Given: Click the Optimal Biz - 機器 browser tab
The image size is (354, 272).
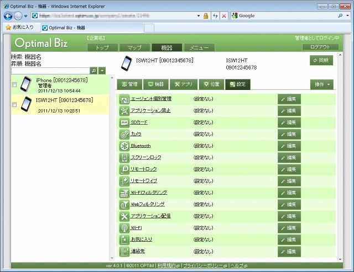Looking at the screenshot, I should [x=92, y=28].
